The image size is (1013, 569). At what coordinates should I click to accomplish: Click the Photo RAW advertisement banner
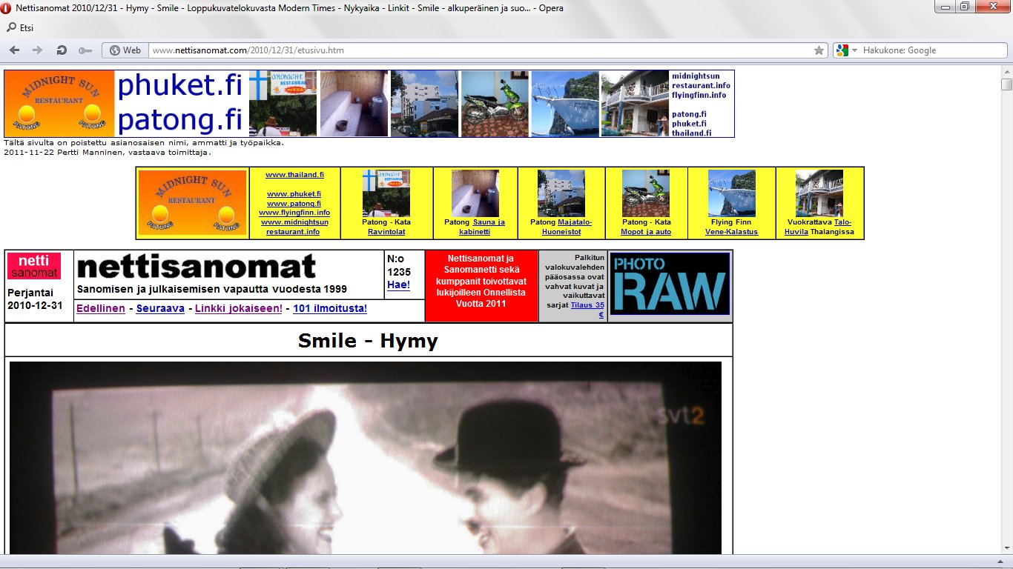pyautogui.click(x=670, y=284)
